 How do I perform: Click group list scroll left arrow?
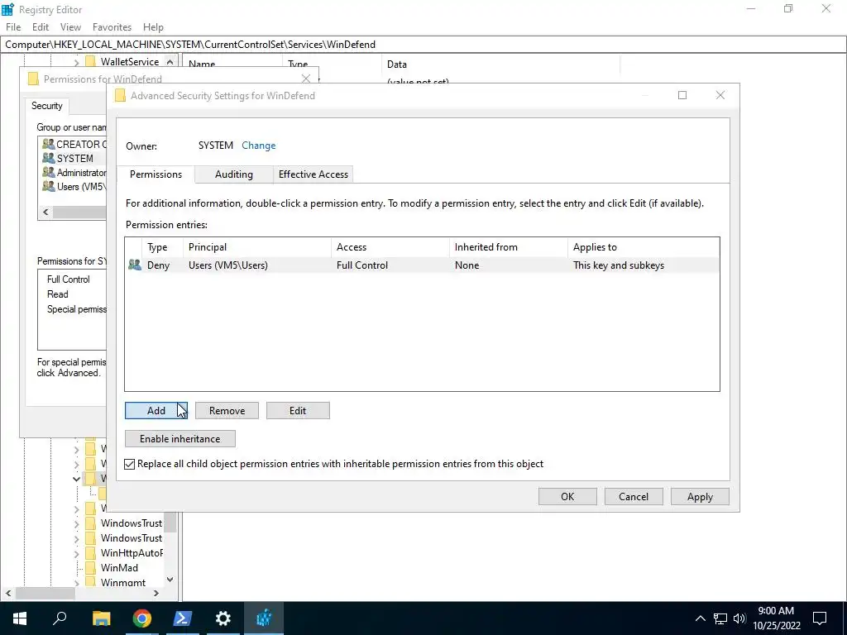(x=45, y=212)
